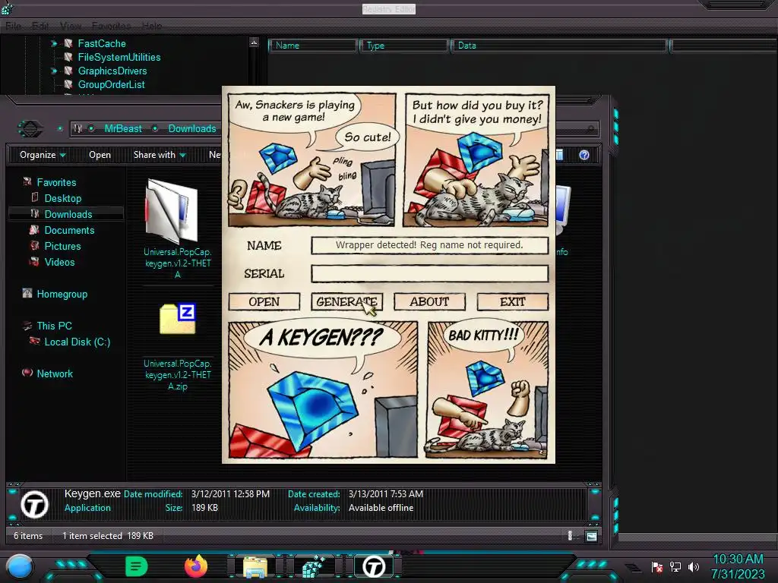Click the Registry Editor title bar icon

[7, 8]
